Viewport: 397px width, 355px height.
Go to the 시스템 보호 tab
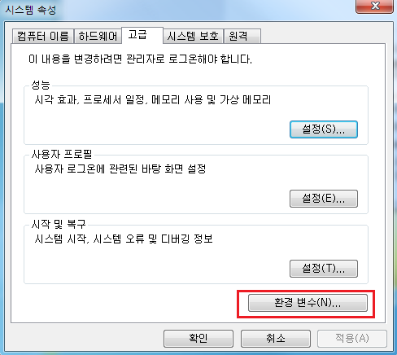point(193,36)
